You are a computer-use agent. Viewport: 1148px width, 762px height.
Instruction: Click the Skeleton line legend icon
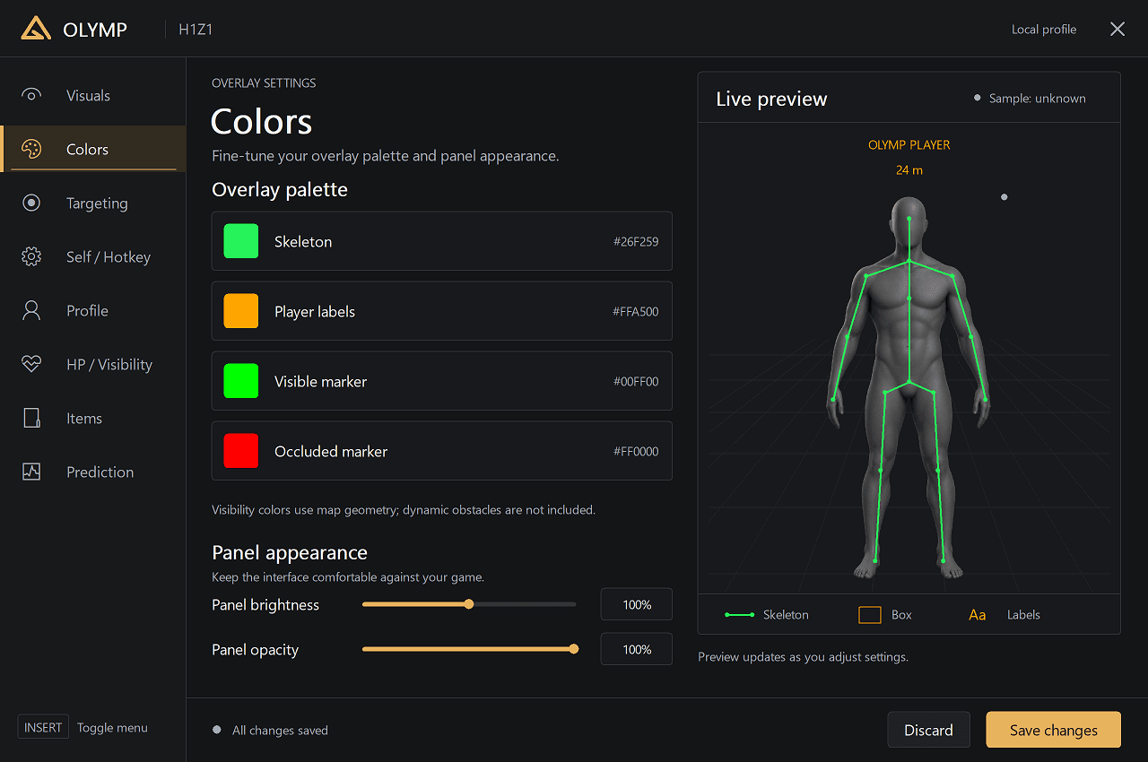click(739, 615)
